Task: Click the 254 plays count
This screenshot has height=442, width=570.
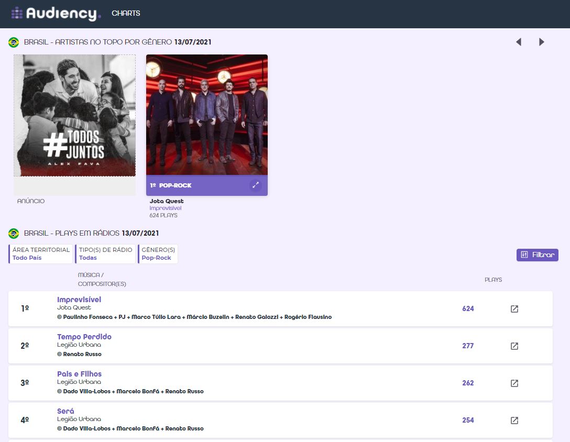Action: pyautogui.click(x=468, y=420)
